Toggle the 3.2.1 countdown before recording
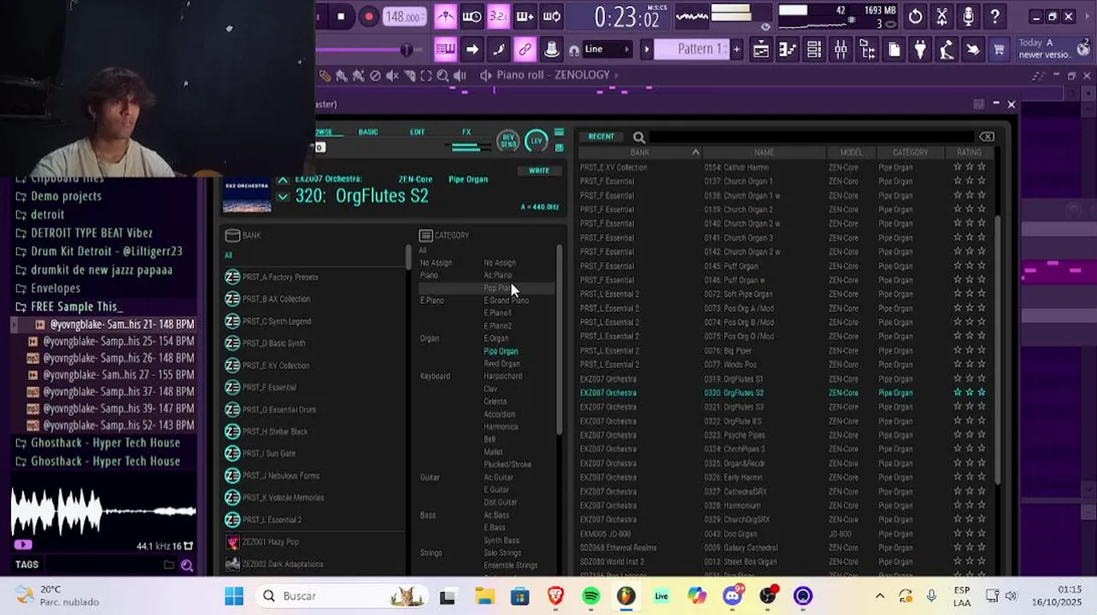This screenshot has height=615, width=1097. (498, 16)
